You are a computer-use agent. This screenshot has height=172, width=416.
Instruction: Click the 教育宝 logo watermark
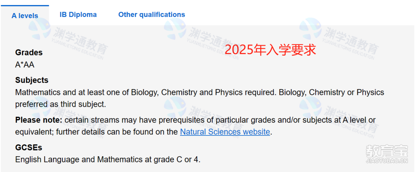point(387,151)
